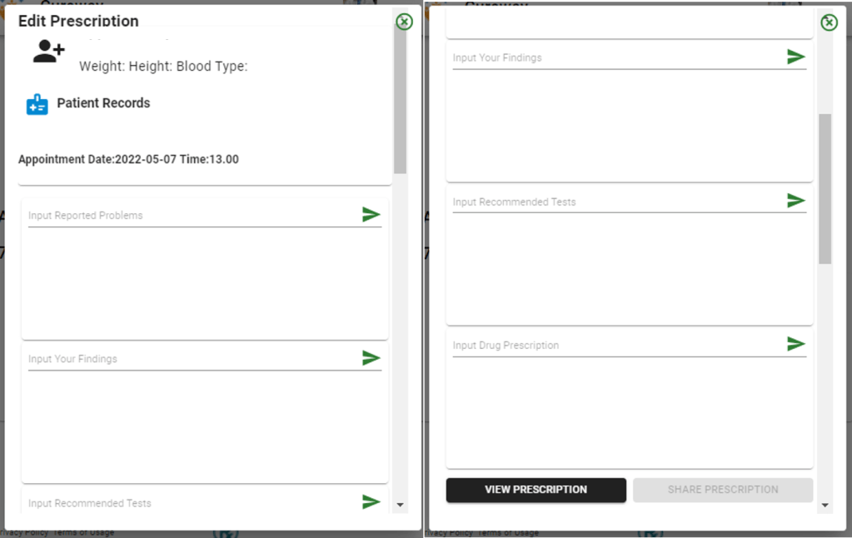Click the right dialog's scrollbar down arrow
This screenshot has height=538, width=852.
tap(825, 505)
